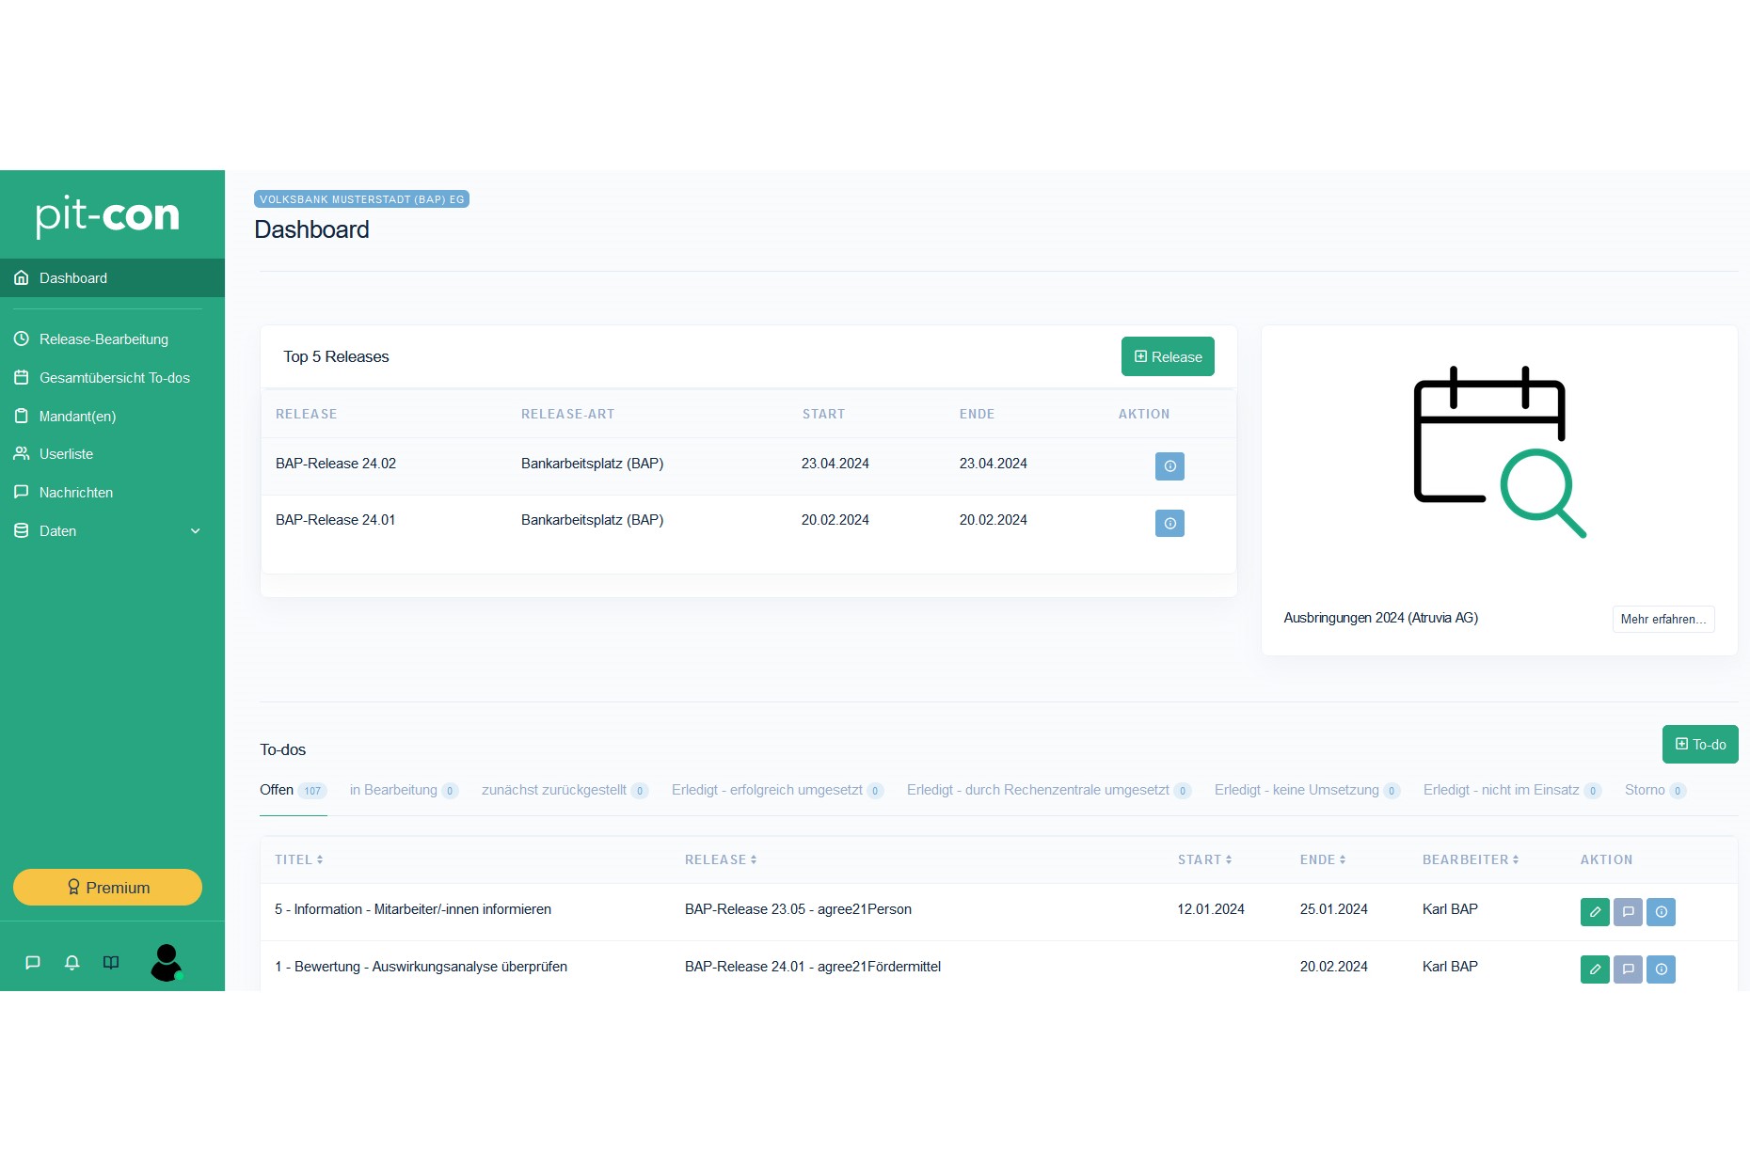Click the Dashboard home icon
1750x1166 pixels.
click(x=21, y=277)
